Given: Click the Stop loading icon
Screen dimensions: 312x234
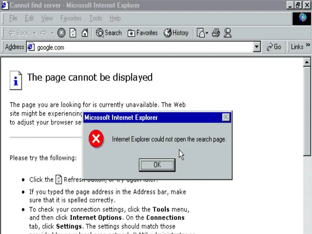Looking at the screenshot, I should pos(61,33).
